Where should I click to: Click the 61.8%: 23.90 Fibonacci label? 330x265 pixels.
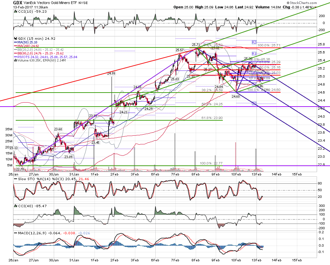pyautogui.click(x=212, y=118)
